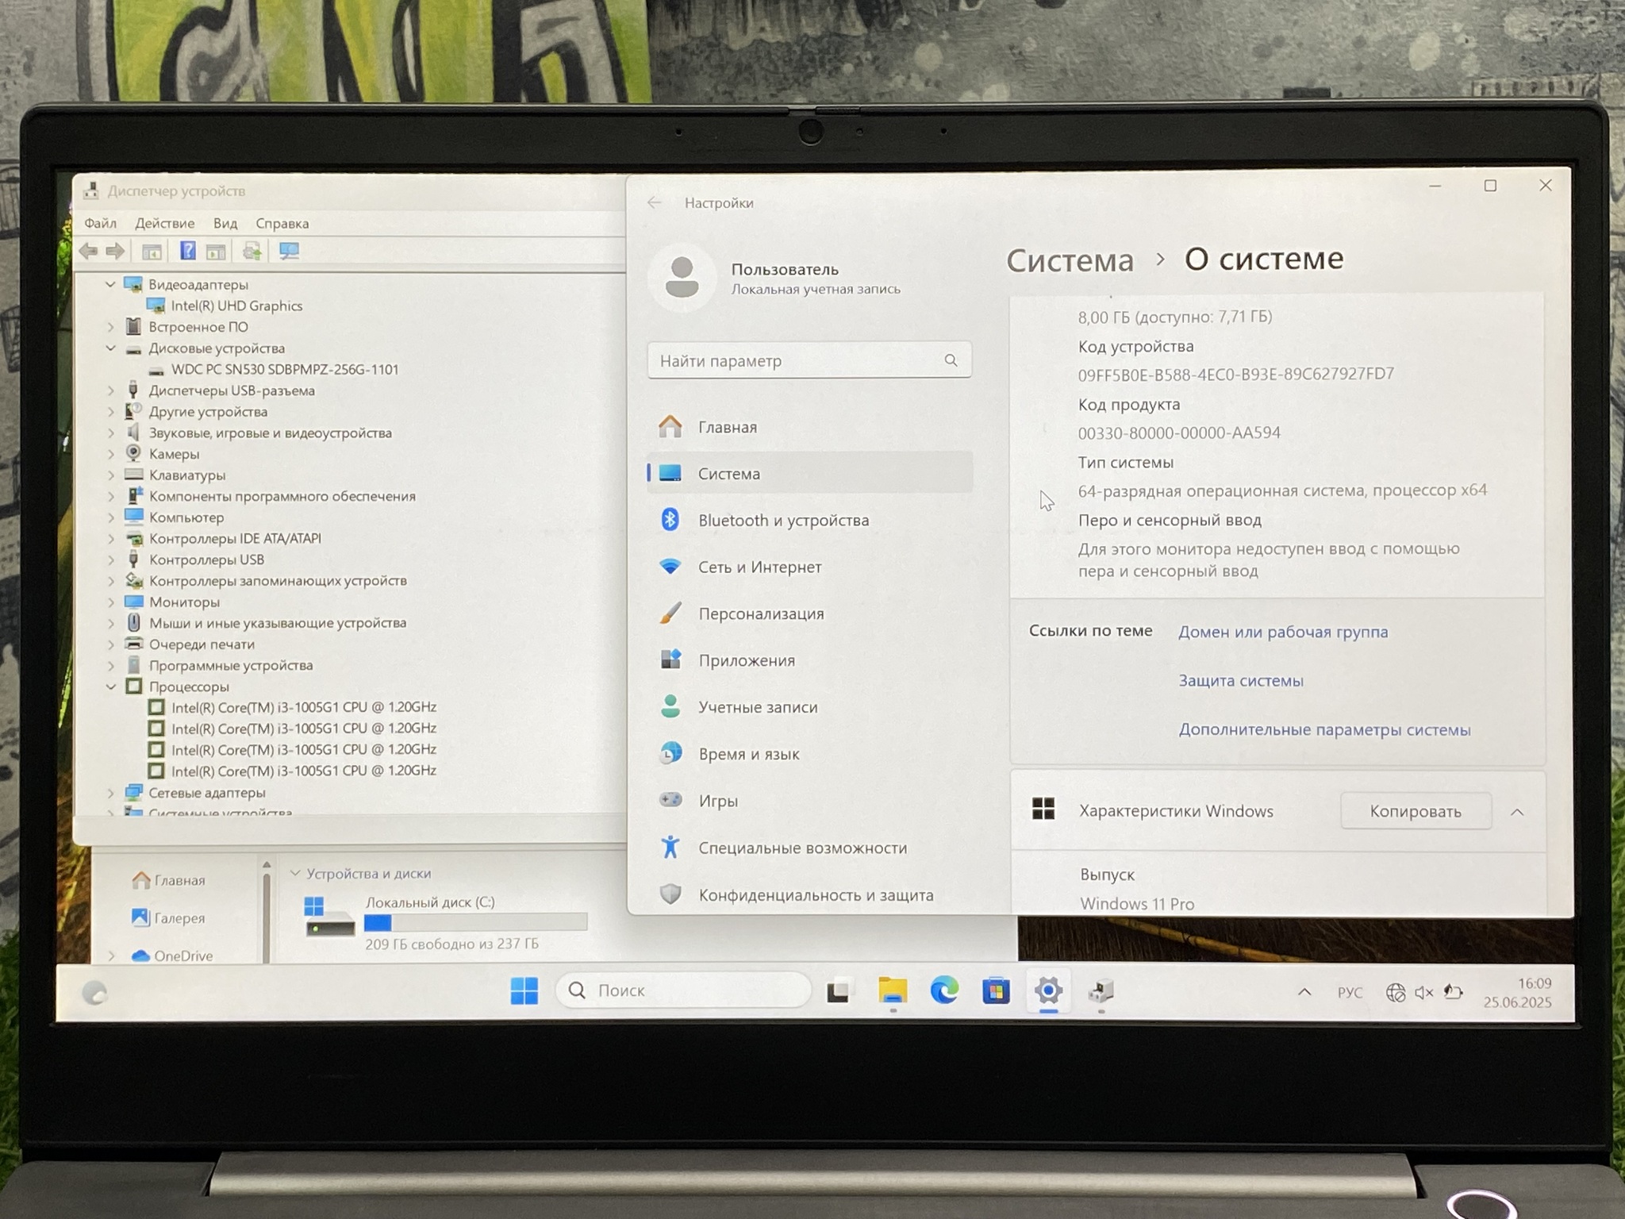Screen dimensions: 1625x1219
Task: Collapse the Характеристики Windows section chevron
Action: point(1516,812)
